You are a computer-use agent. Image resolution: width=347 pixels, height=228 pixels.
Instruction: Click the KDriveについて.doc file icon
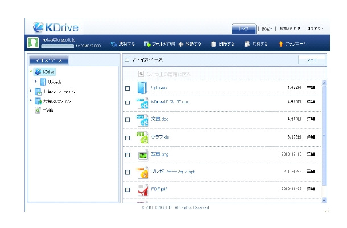pos(142,103)
